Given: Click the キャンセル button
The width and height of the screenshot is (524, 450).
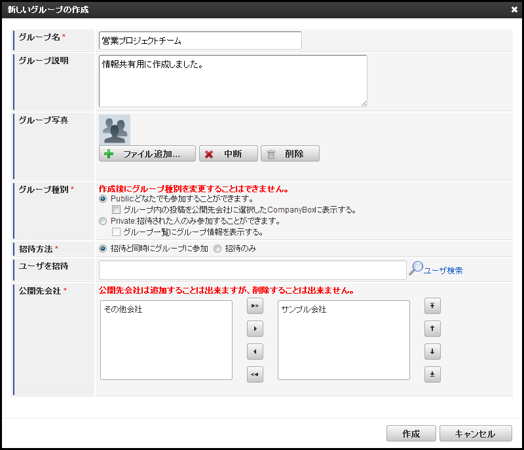Looking at the screenshot, I should pos(476,433).
